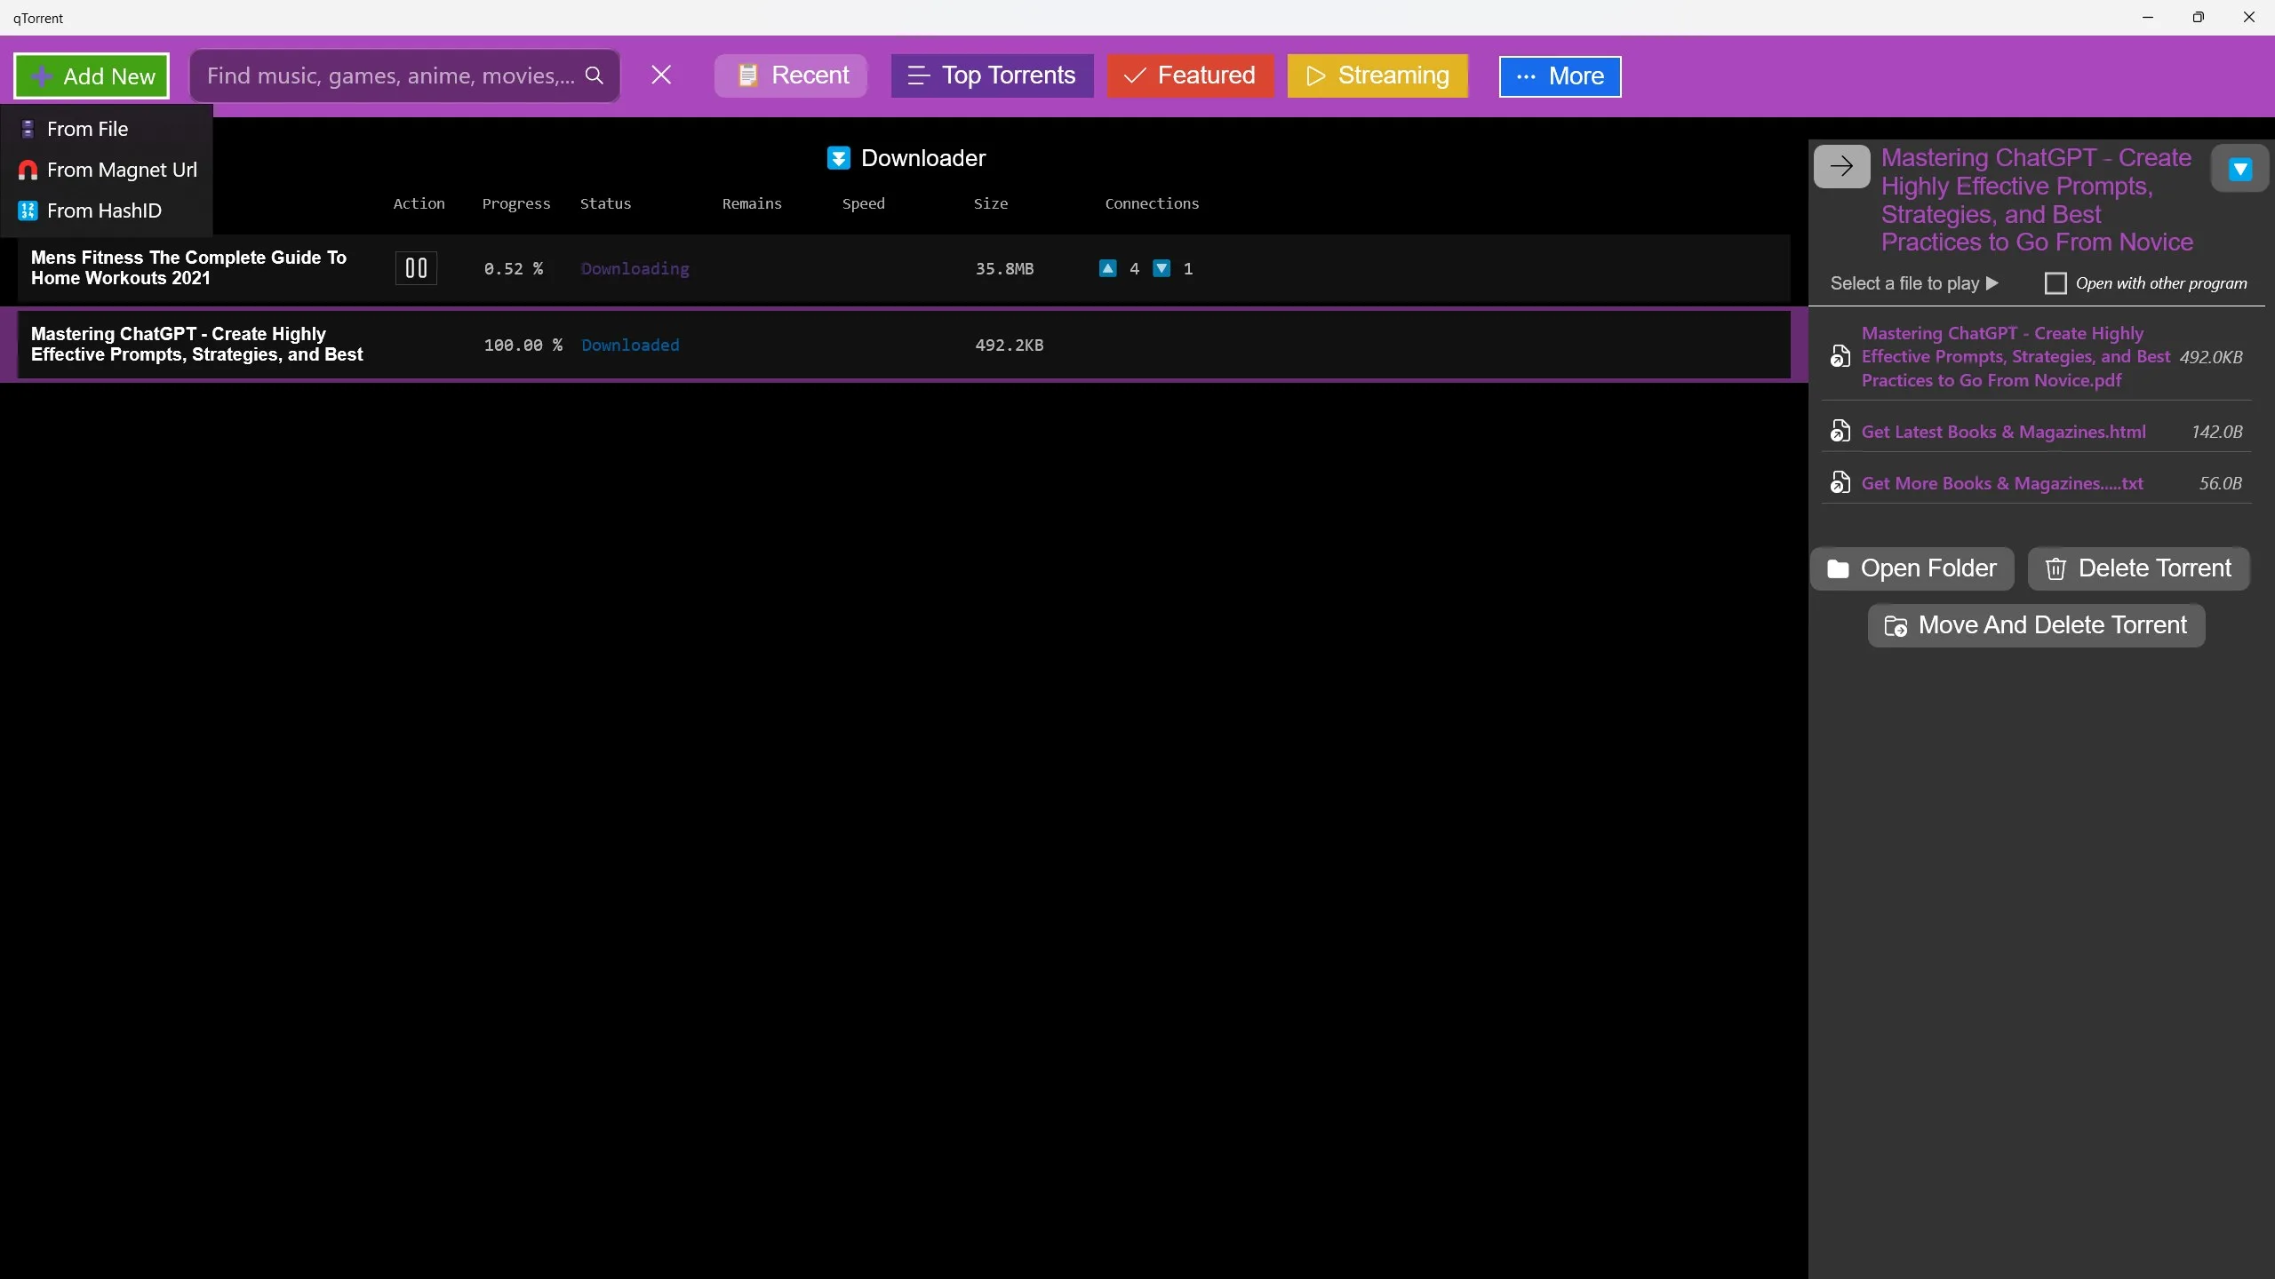This screenshot has height=1279, width=2275.
Task: Expand the More menu
Action: tap(1560, 76)
